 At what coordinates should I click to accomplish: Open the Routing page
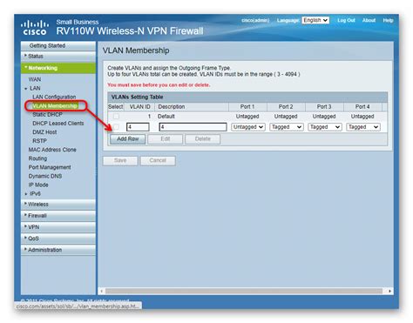pos(37,158)
